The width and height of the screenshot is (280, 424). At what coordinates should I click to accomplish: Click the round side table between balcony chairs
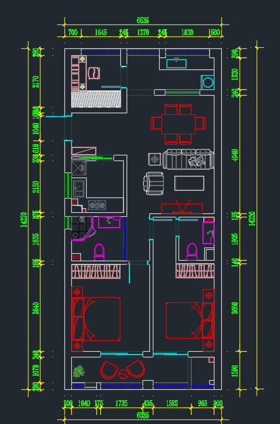coord(124,374)
